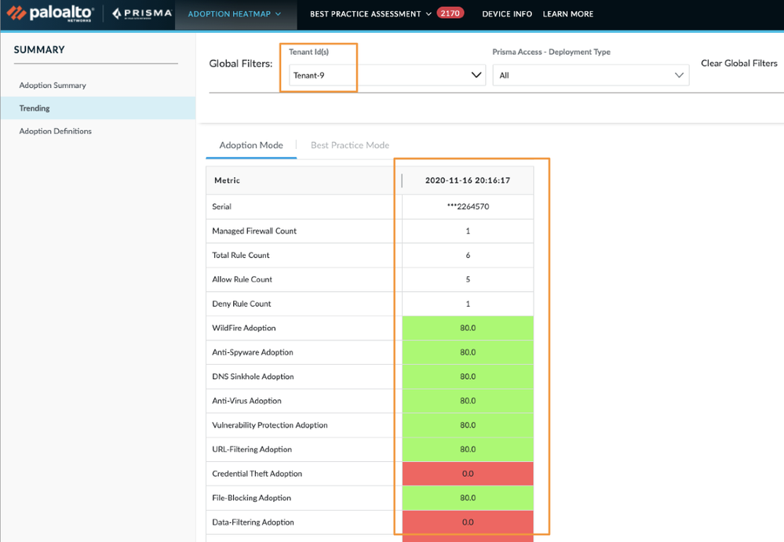Click the Tenant Id(s) dropdown arrow
This screenshot has height=542, width=784.
coord(476,75)
